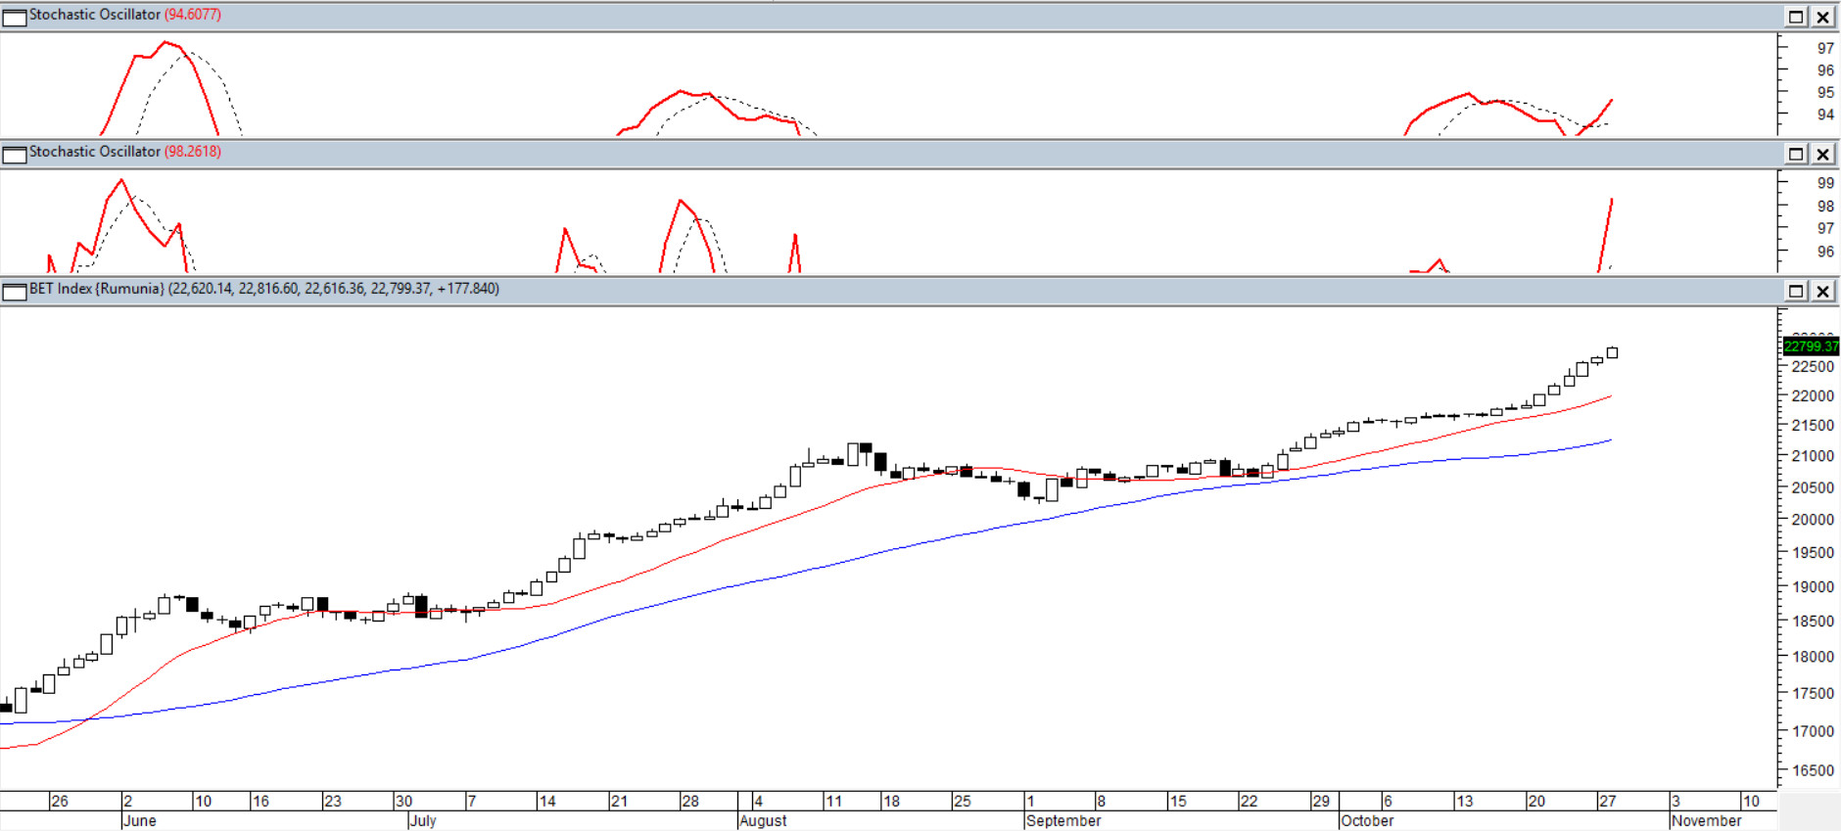This screenshot has height=831, width=1841.
Task: Close the BET Index chart pane
Action: (x=1822, y=291)
